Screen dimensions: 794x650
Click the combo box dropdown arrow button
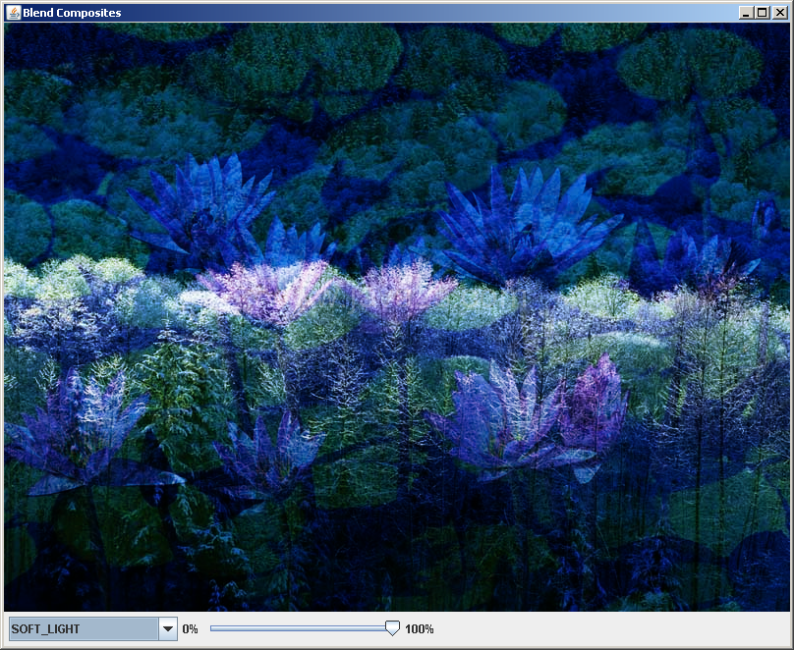[x=168, y=628]
